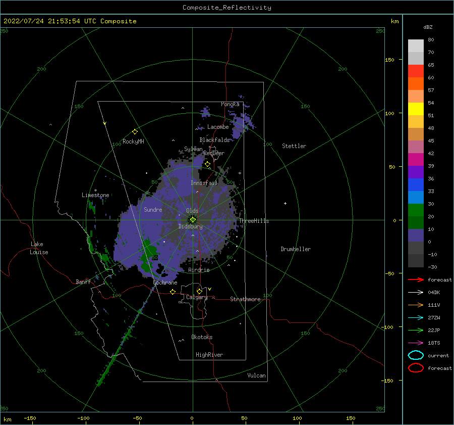
Task: Click the green 22JP arrow icon
Action: (416, 330)
